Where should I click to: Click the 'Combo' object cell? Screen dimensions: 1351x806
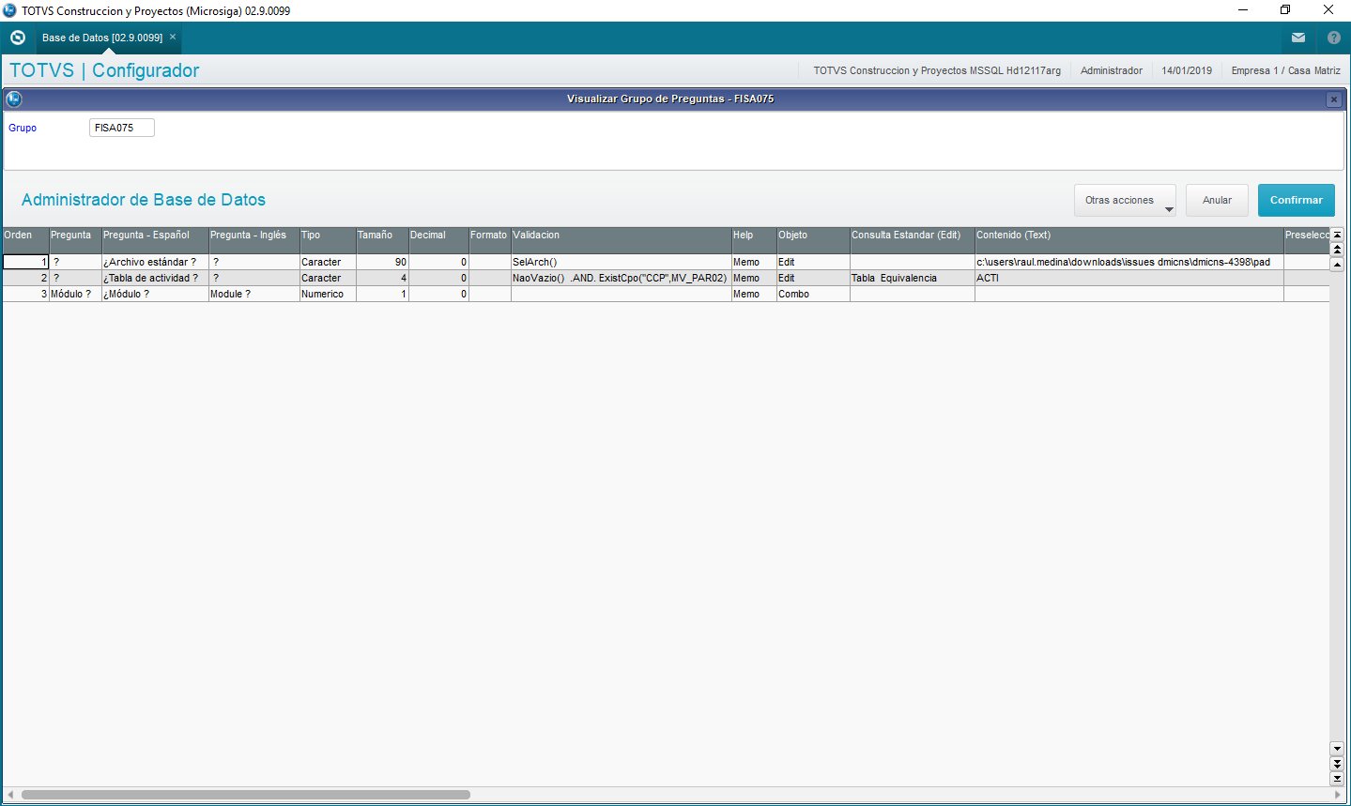[x=813, y=295]
